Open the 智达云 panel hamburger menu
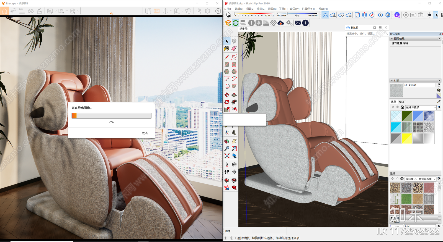Viewport: 443px width, 242px height. [x=380, y=28]
